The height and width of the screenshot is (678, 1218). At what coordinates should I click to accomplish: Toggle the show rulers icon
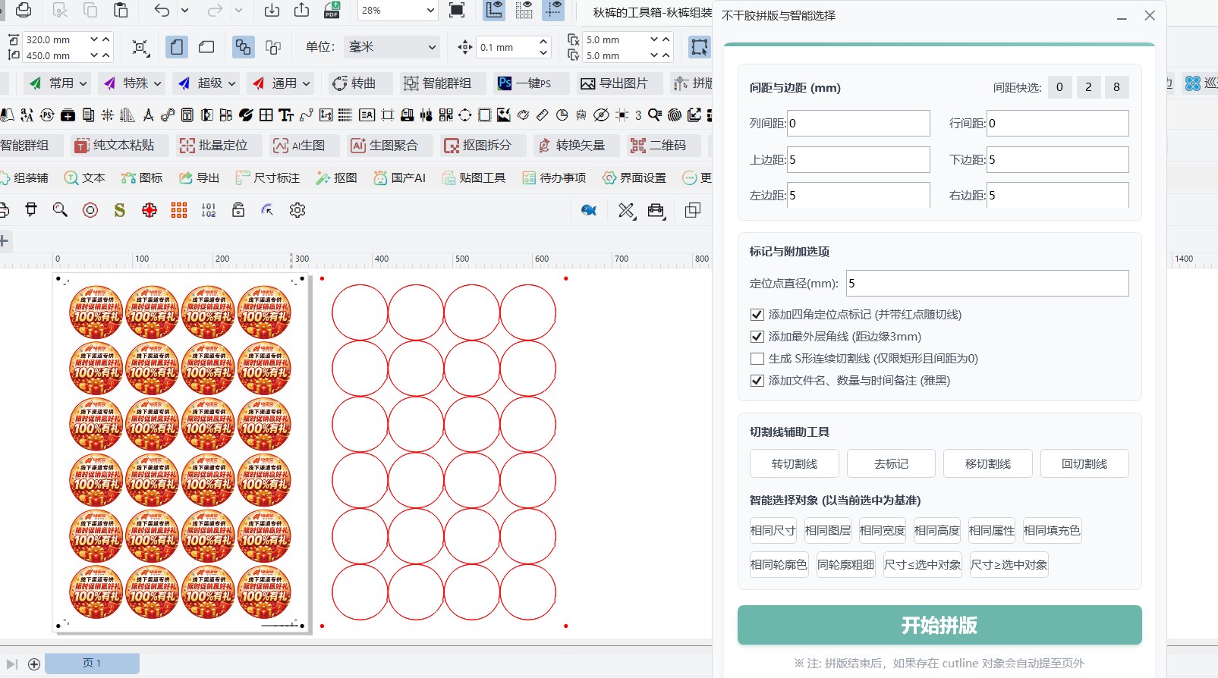point(494,10)
